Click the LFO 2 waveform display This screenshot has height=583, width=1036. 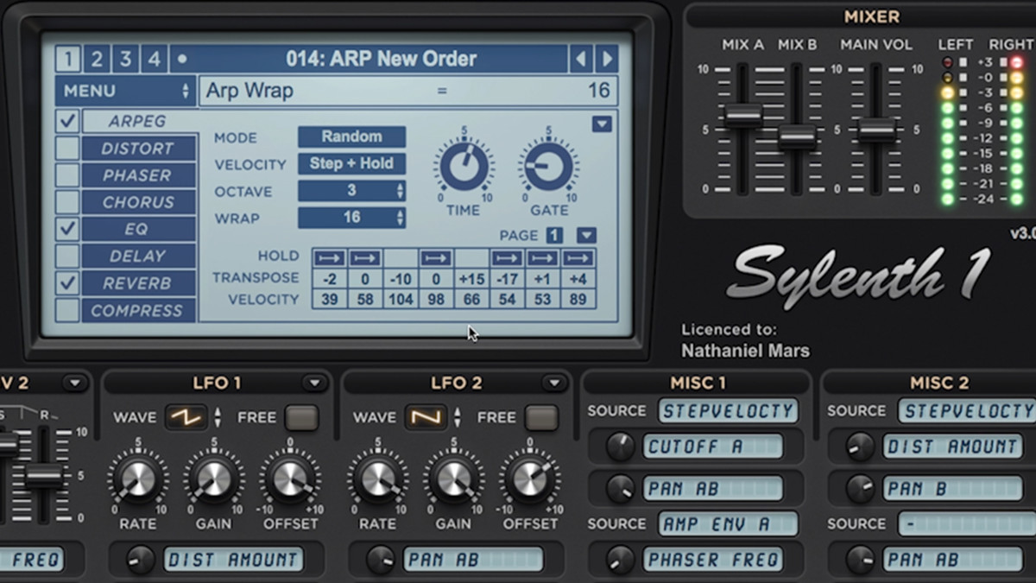(x=426, y=417)
